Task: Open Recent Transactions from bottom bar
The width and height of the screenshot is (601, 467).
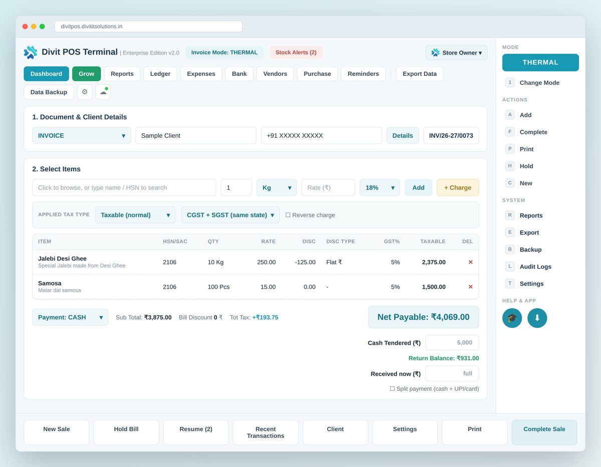Action: pos(265,432)
